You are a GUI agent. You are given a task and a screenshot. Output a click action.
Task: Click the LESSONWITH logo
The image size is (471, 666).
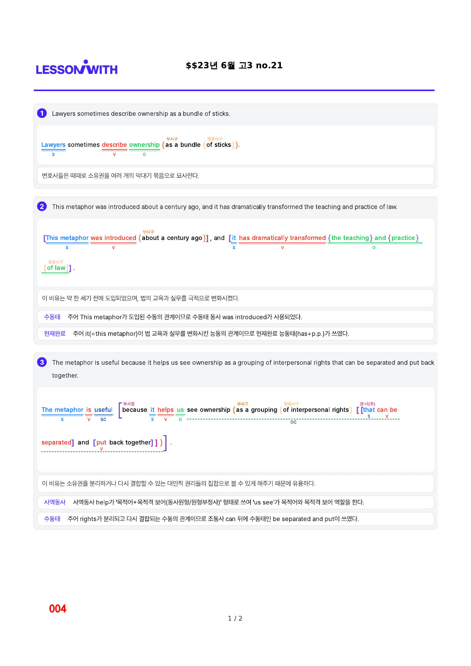[77, 68]
